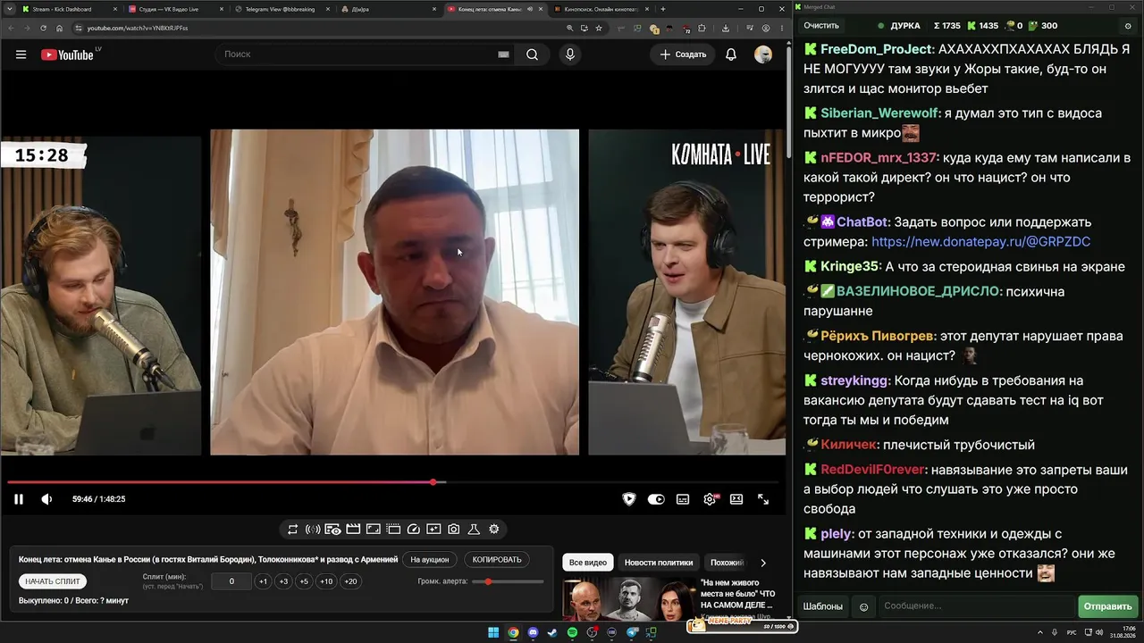Open Telegram from the taskbar
This screenshot has width=1144, height=643.
point(633,633)
